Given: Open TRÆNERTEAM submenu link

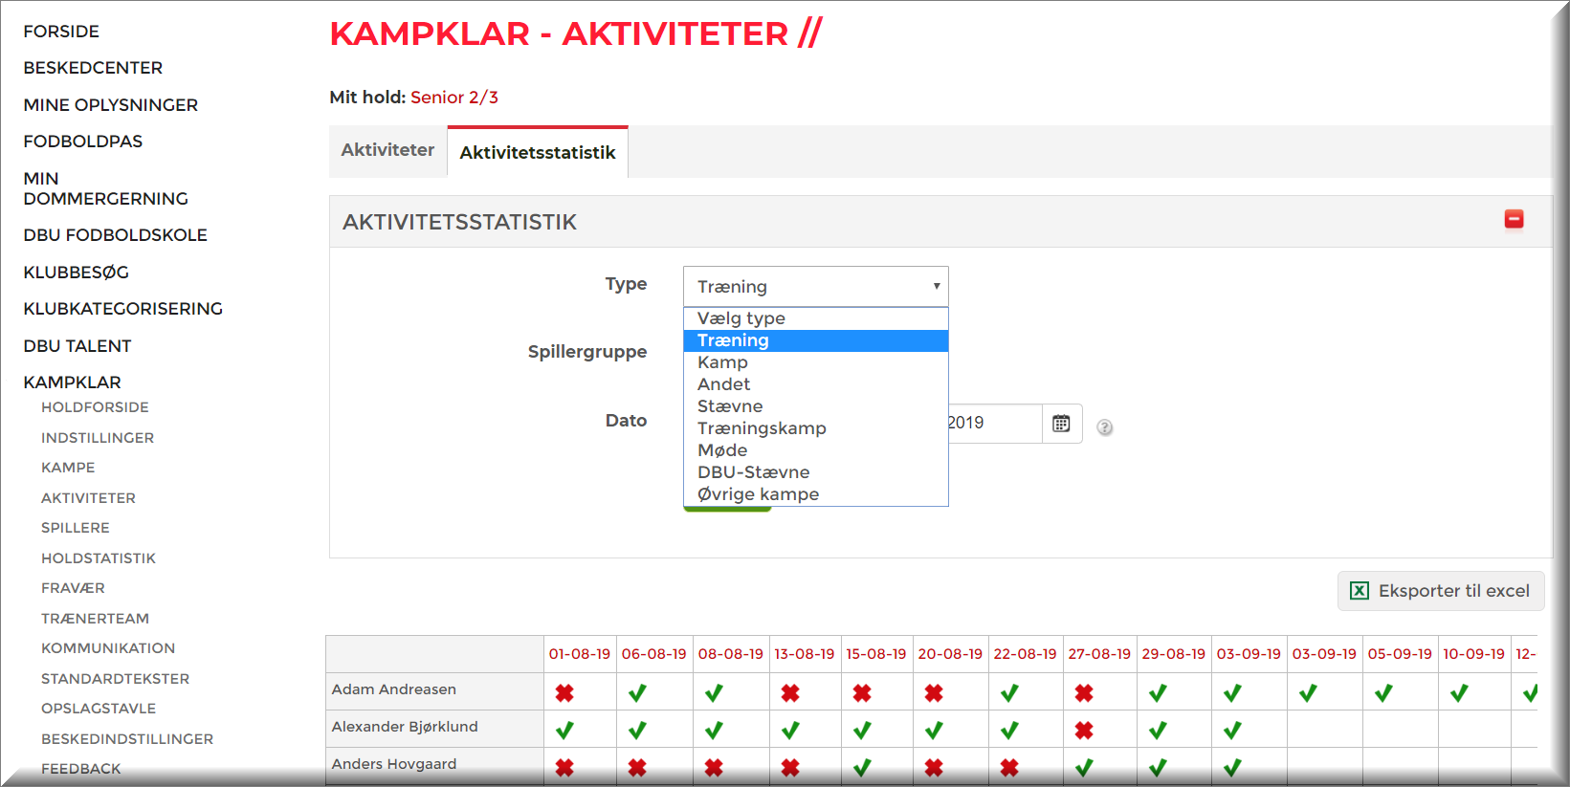Looking at the screenshot, I should pyautogui.click(x=95, y=619).
